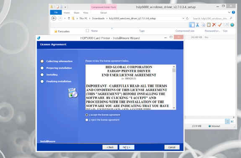Viewport: 241px width, 158px height.
Task: Click Explorer's forward arrow button
Action: [x=60, y=18]
